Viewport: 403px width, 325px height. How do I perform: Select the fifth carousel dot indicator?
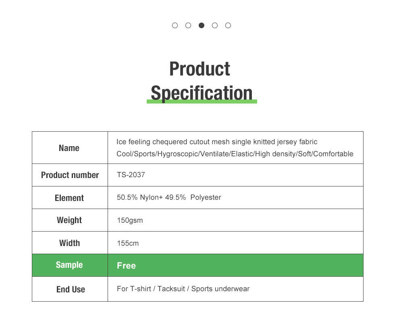click(228, 25)
